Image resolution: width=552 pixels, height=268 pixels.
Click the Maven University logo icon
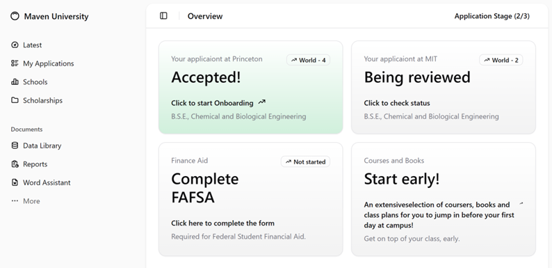point(15,16)
